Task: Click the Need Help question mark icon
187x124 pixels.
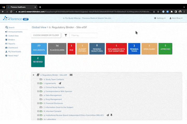Action: pos(6,56)
